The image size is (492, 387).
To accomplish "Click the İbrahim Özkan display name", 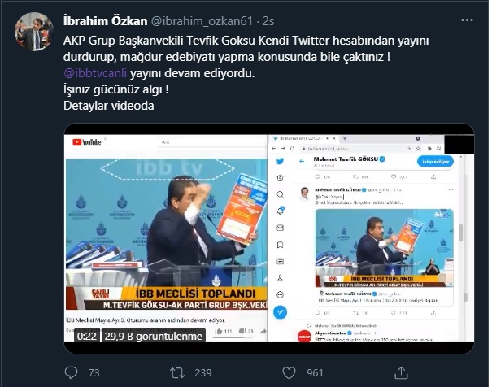I will click(105, 21).
